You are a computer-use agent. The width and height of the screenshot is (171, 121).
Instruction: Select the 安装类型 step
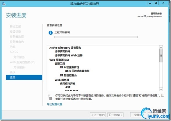click(x=15, y=31)
